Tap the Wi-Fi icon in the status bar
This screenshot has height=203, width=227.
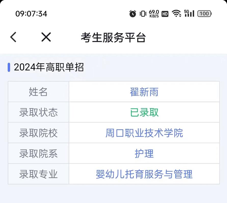[176, 14]
